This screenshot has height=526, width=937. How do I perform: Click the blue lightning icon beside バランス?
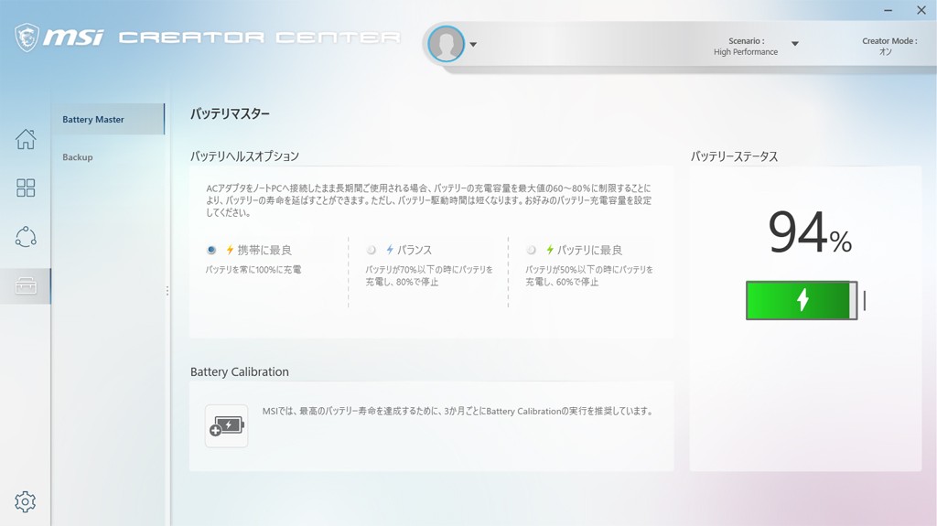(390, 250)
